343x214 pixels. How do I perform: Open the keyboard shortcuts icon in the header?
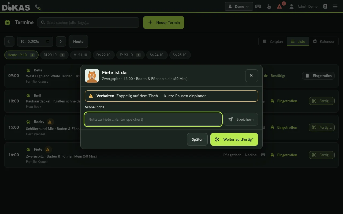tap(258, 6)
